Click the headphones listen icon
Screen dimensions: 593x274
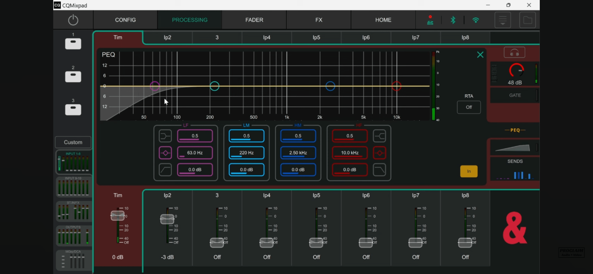coord(514,53)
